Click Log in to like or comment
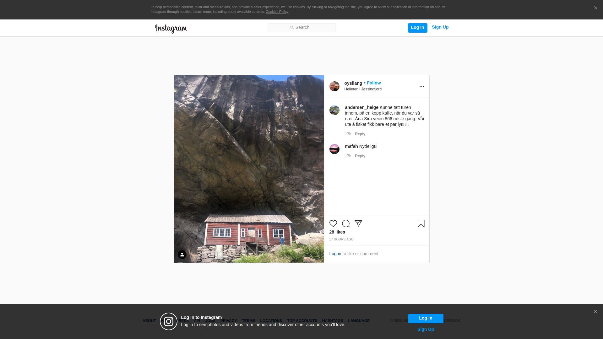603x339 pixels. coord(335,254)
